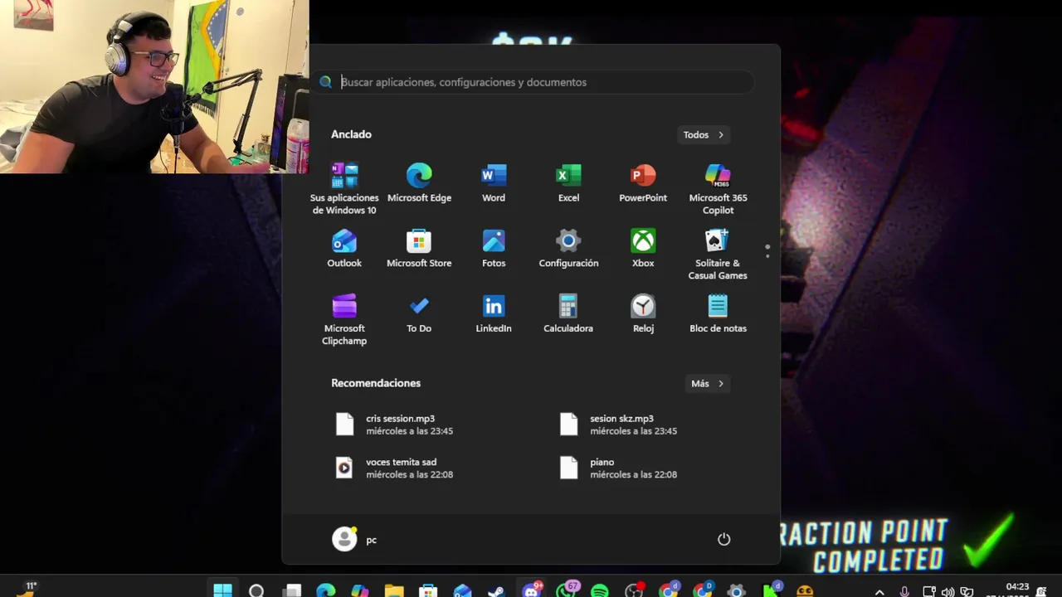Open Task View on taskbar

click(291, 590)
